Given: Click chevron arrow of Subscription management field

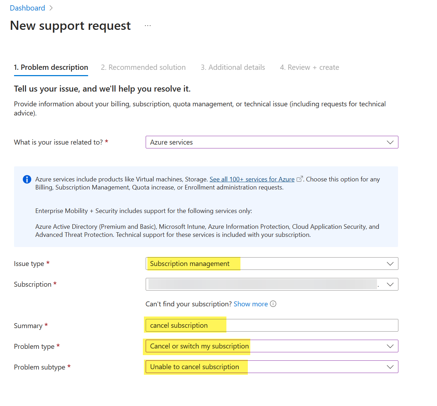Looking at the screenshot, I should click(x=390, y=264).
